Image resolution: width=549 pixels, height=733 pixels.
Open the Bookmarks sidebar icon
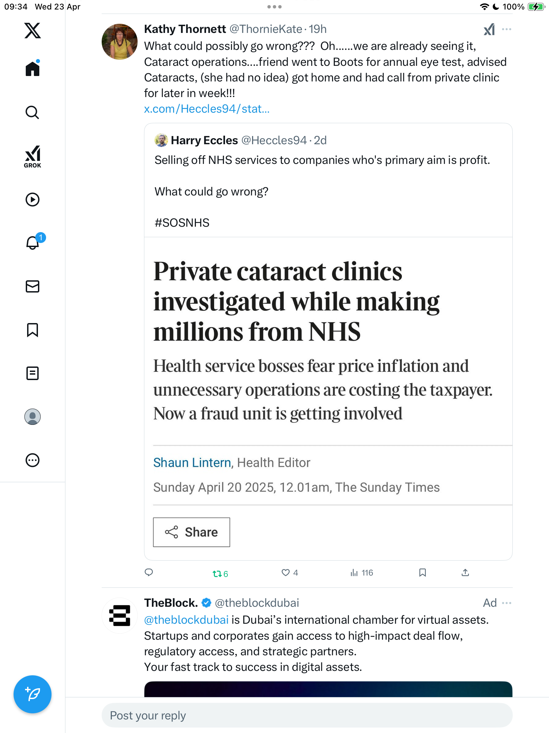[33, 330]
